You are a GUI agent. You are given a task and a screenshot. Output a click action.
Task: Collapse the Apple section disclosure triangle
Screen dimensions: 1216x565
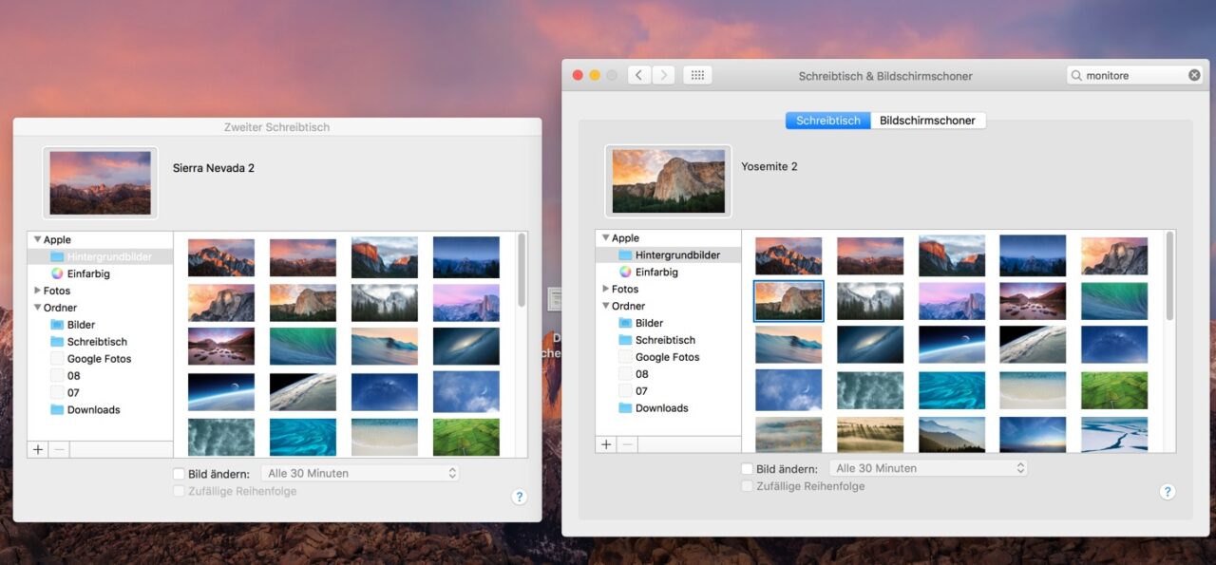point(605,237)
